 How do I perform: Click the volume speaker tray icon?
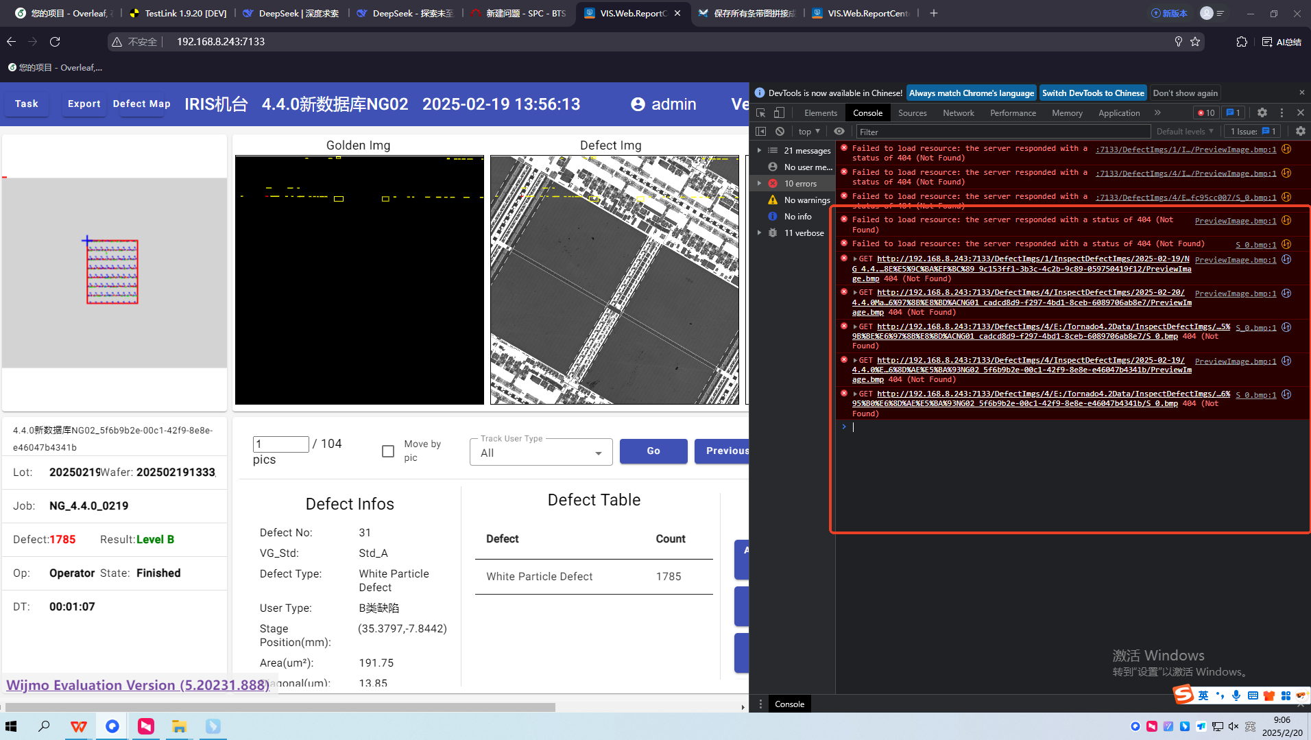coord(1234,726)
